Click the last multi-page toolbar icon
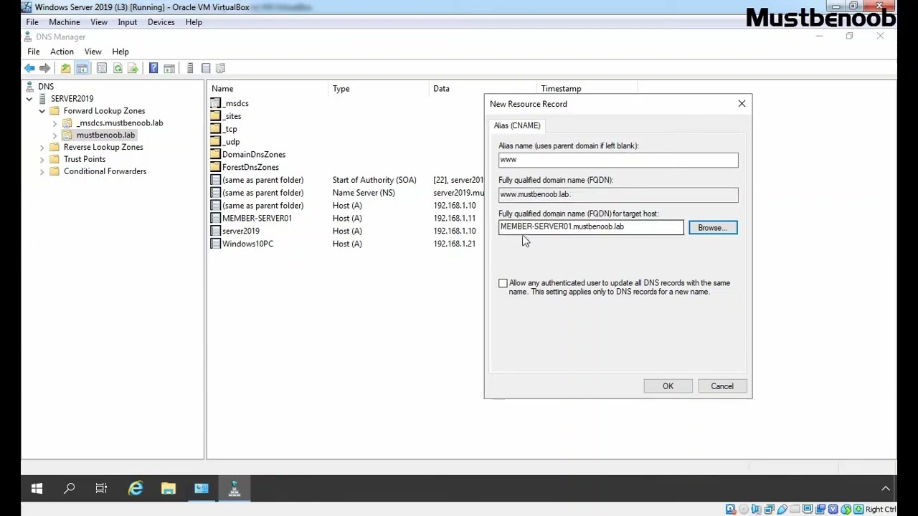 click(221, 68)
